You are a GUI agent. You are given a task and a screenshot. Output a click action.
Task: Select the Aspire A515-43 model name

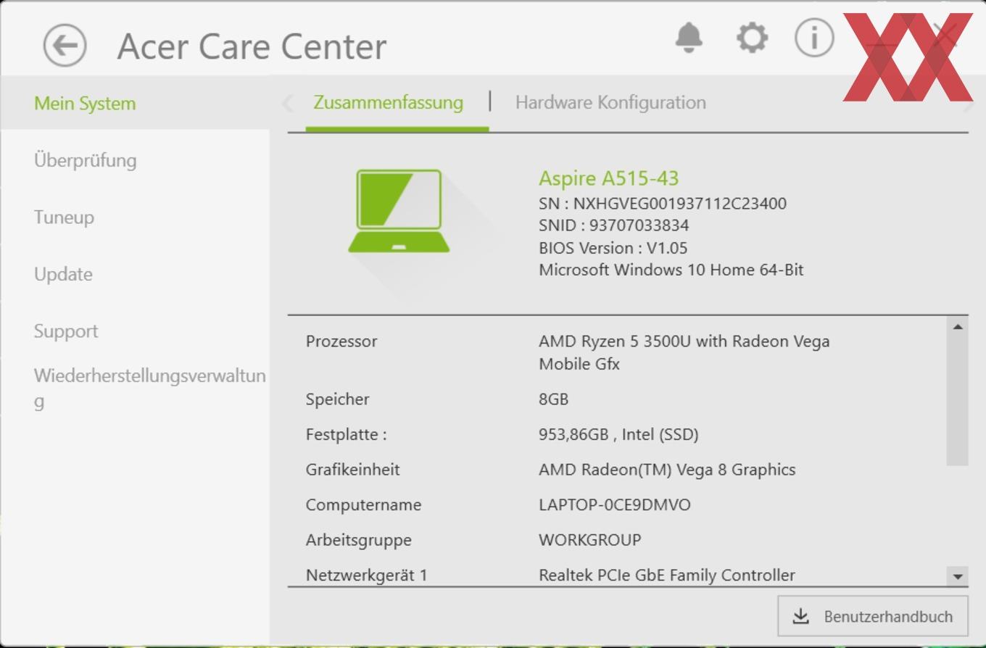[608, 178]
